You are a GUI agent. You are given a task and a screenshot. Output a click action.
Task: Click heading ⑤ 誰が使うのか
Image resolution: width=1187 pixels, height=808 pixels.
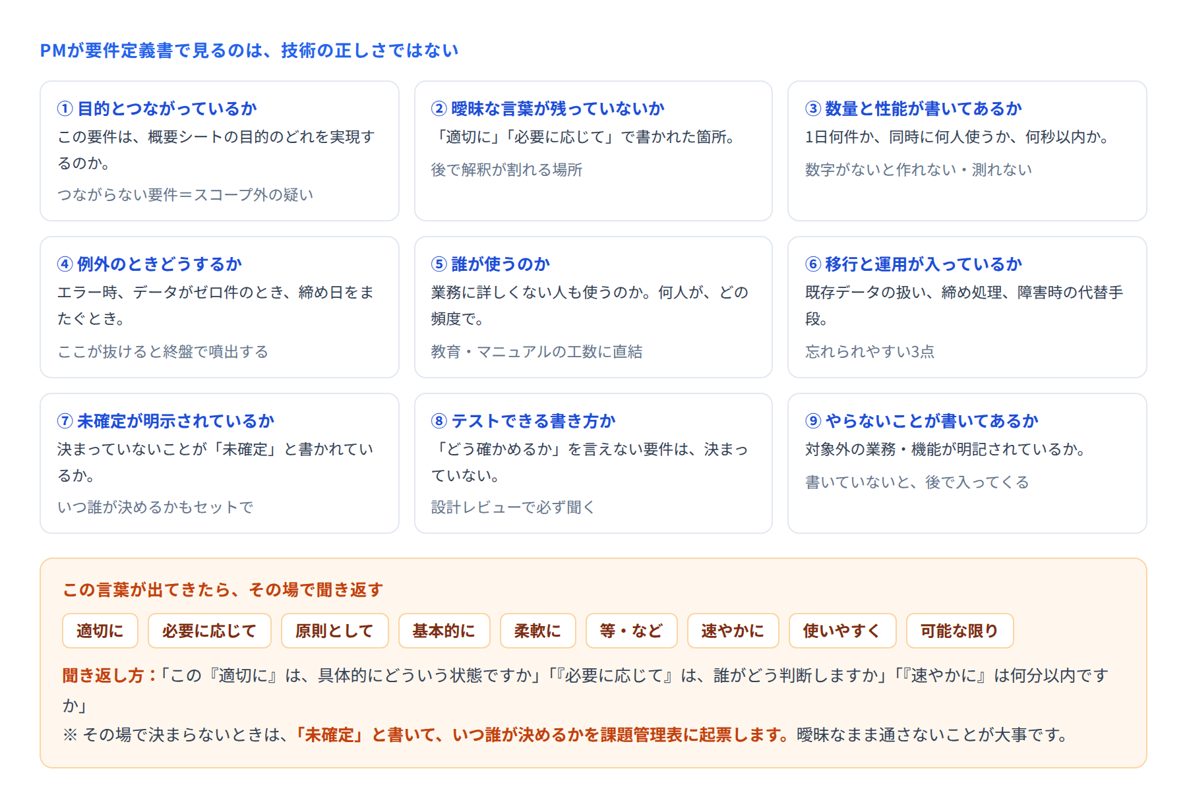tap(490, 264)
